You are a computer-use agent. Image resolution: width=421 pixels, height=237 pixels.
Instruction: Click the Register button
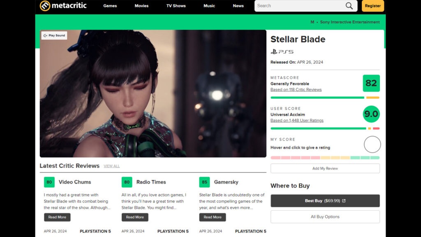click(x=372, y=6)
